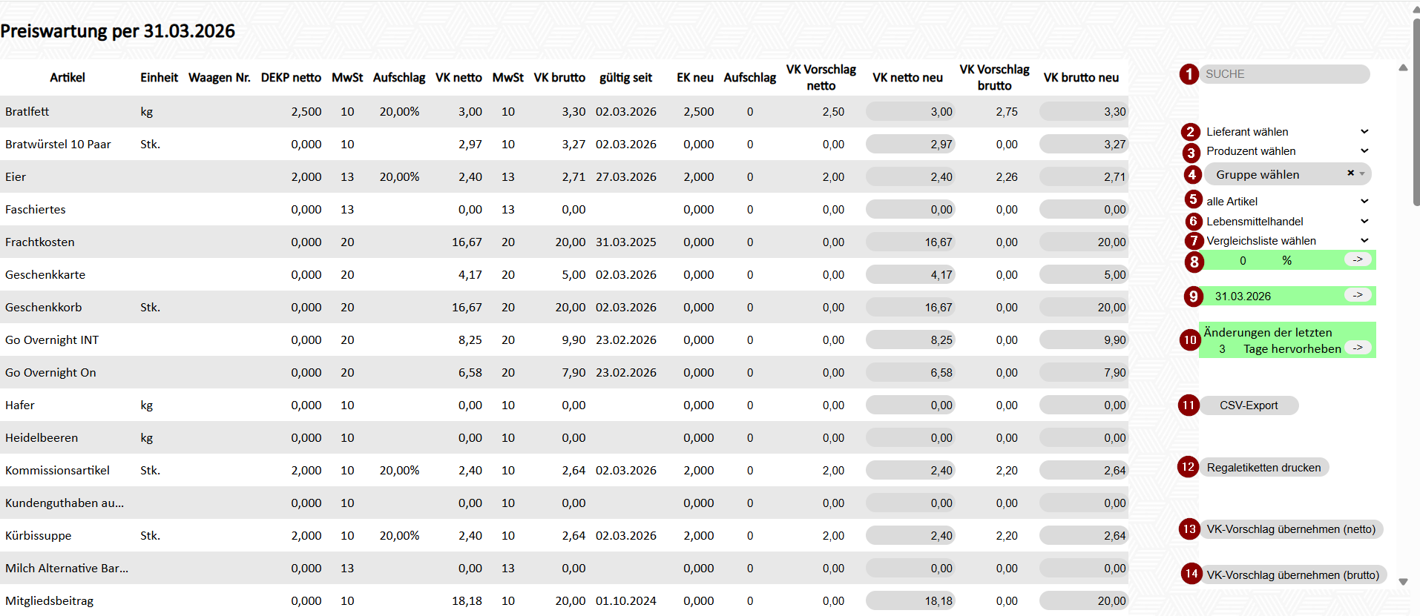Screen dimensions: 1420x616
Task: Click the scroll down arrow in sidebar
Action: tap(1403, 582)
